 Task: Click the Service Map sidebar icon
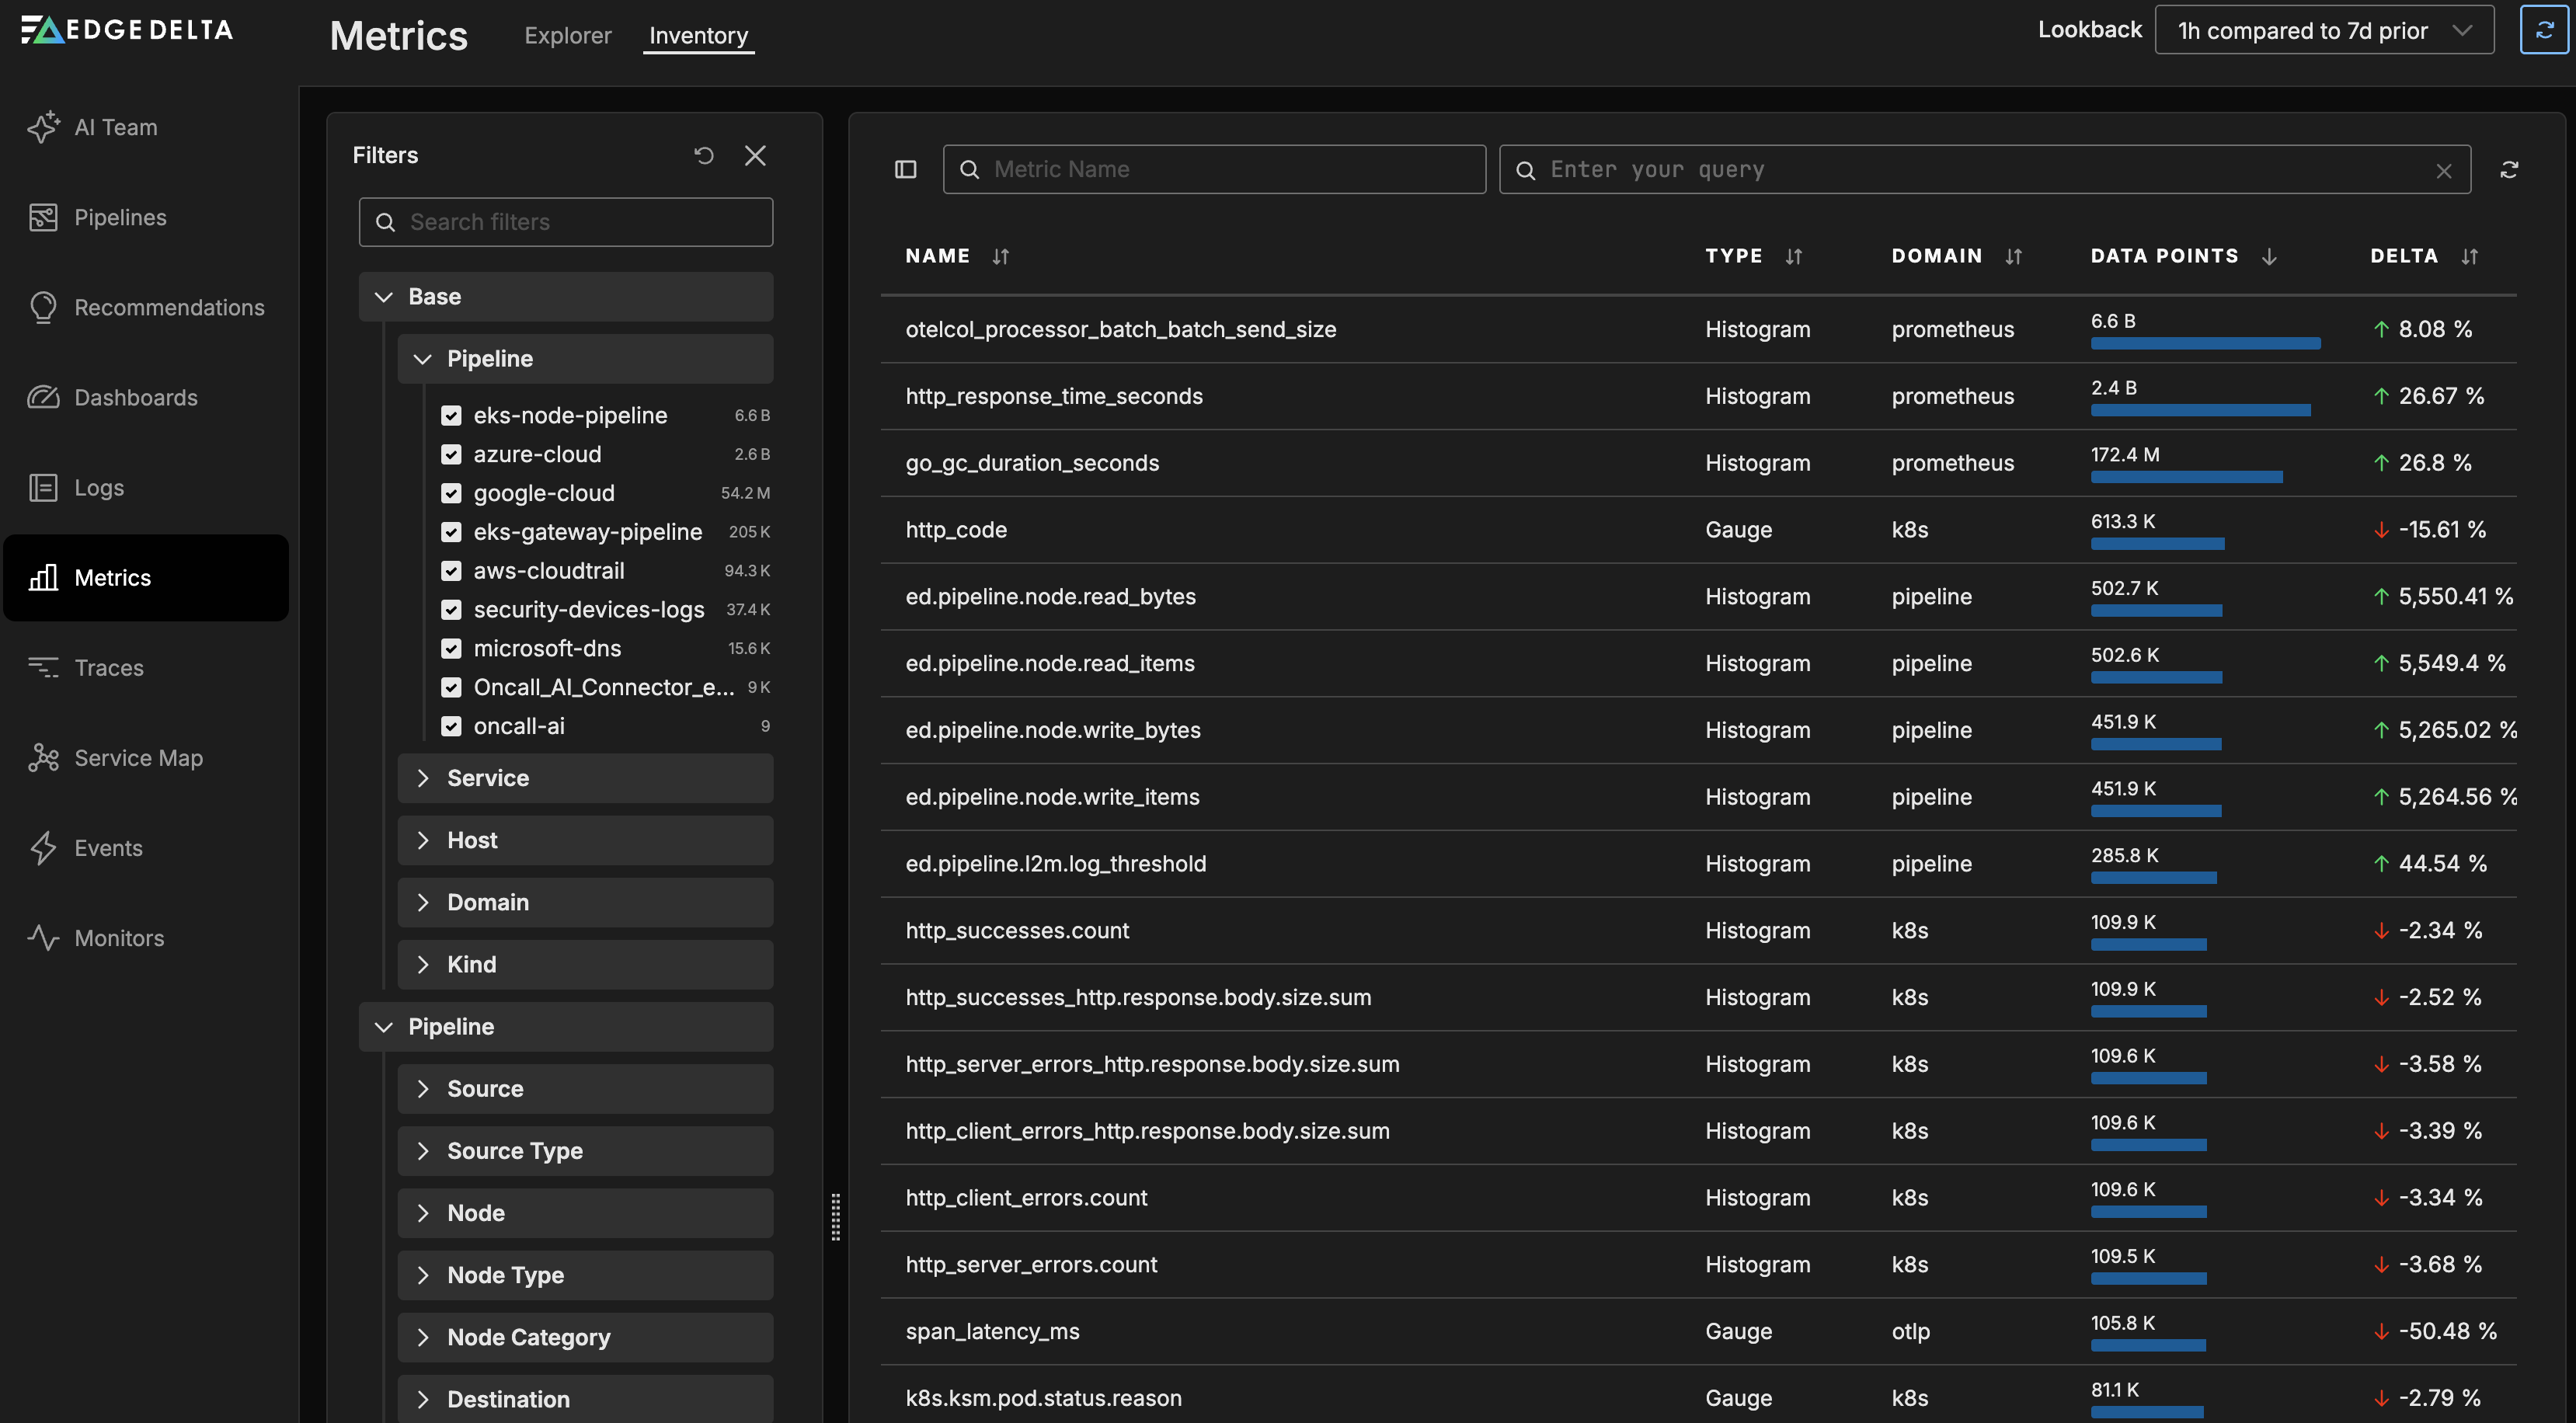click(x=43, y=758)
